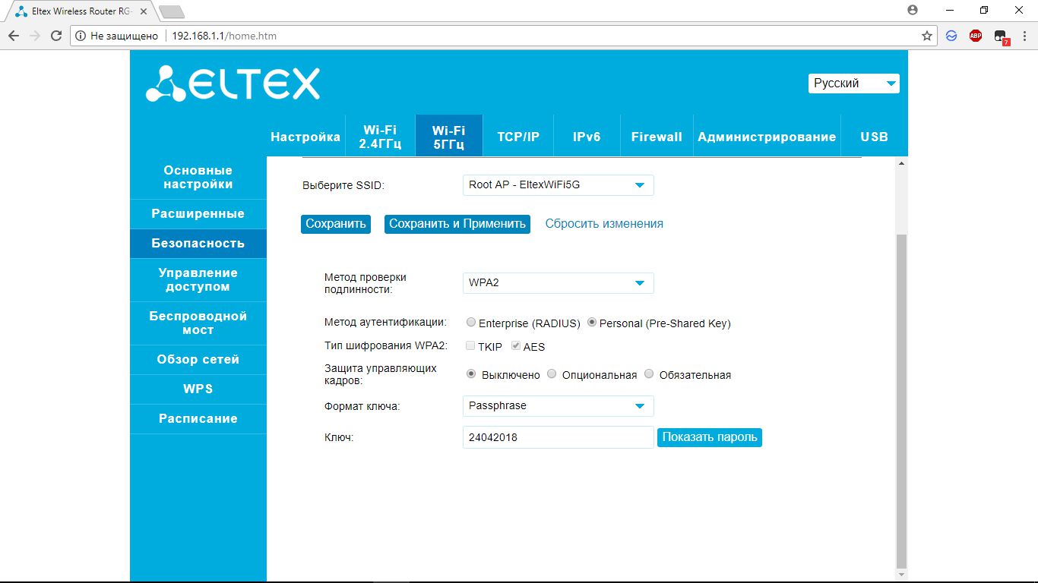Open the Настройка tab
Screen dimensions: 1038x583
[x=305, y=137]
